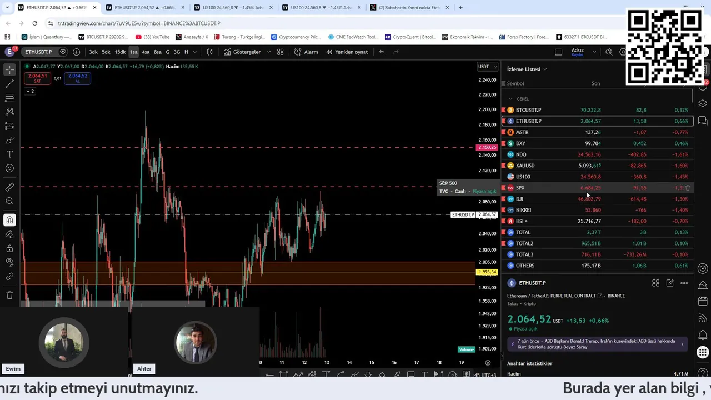
Task: Open the chart patterns tool
Action: click(x=9, y=112)
